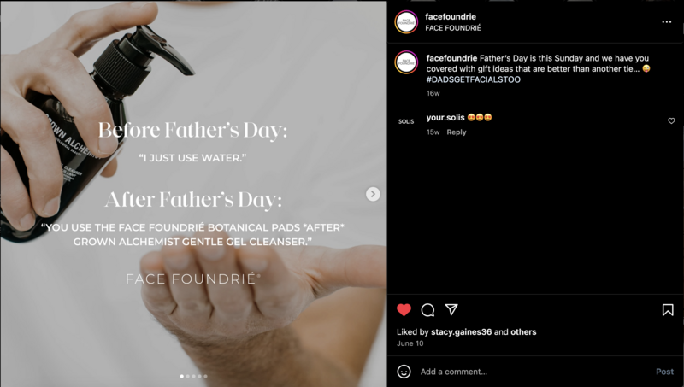Reply to the your.solis comment
This screenshot has height=387, width=684.
[457, 132]
